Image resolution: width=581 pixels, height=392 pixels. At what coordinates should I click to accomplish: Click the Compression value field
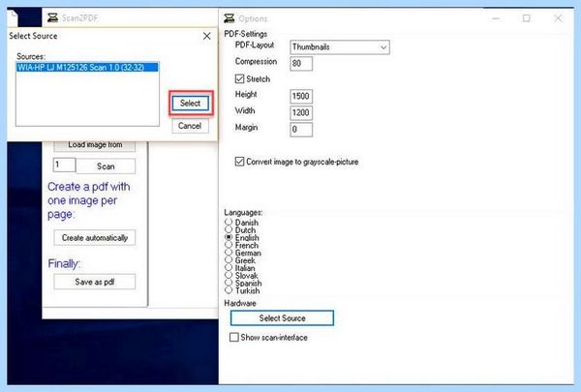click(x=301, y=63)
